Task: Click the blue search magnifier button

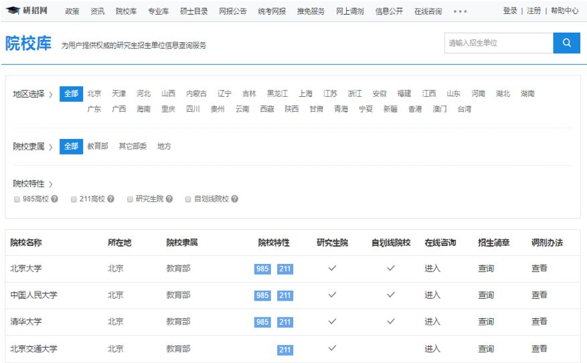Action: pos(566,43)
